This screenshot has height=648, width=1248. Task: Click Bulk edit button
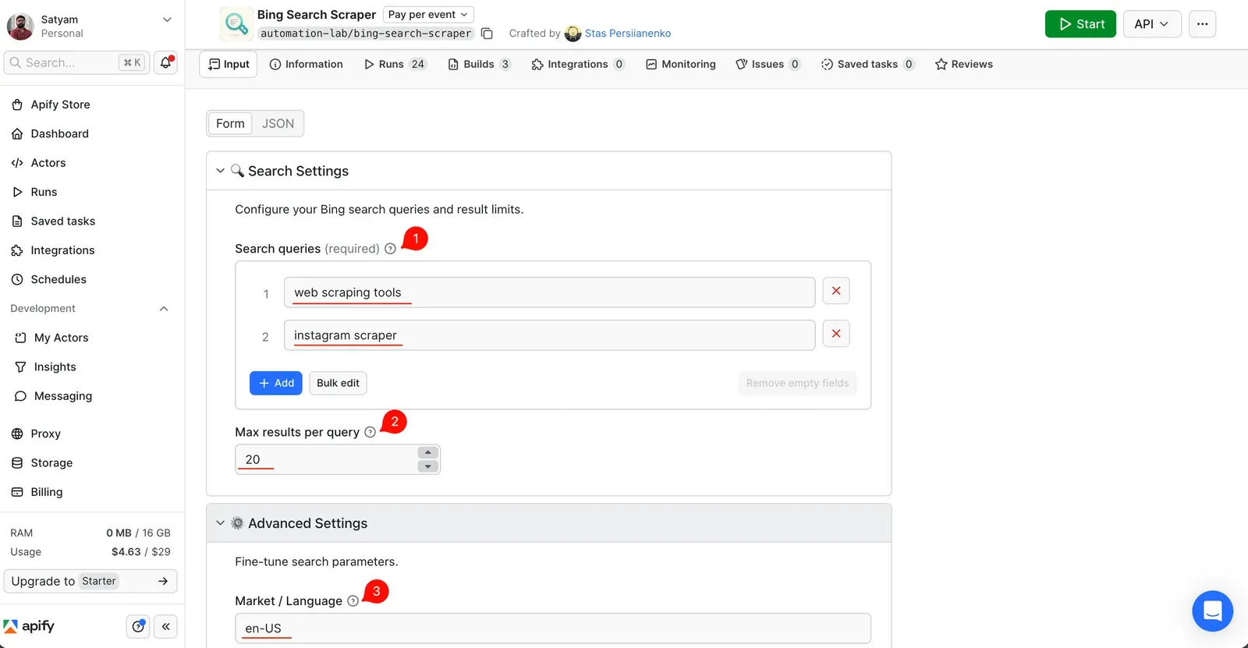(338, 383)
